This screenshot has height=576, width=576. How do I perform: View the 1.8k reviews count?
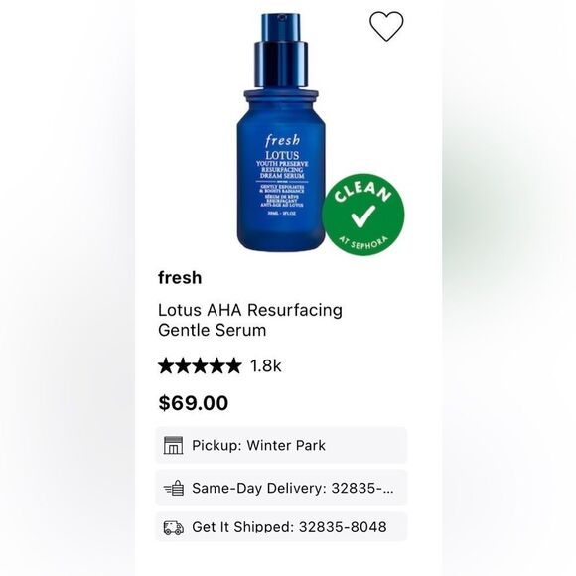[265, 365]
